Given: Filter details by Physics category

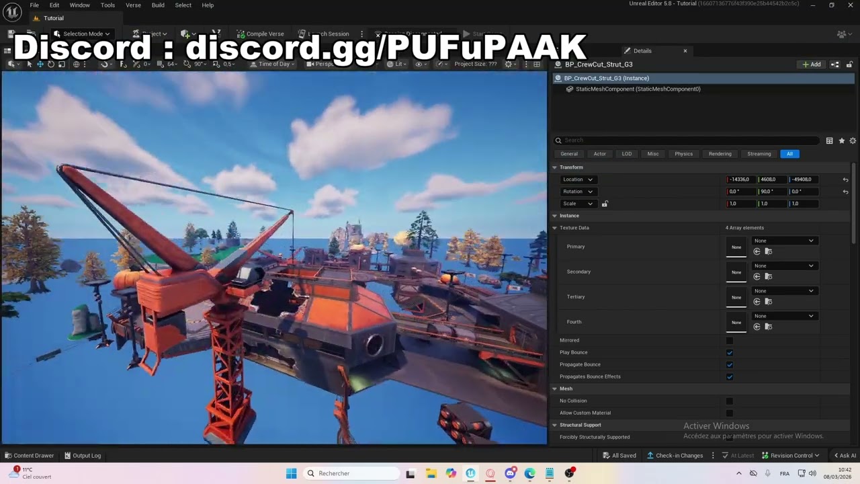Looking at the screenshot, I should pos(683,154).
